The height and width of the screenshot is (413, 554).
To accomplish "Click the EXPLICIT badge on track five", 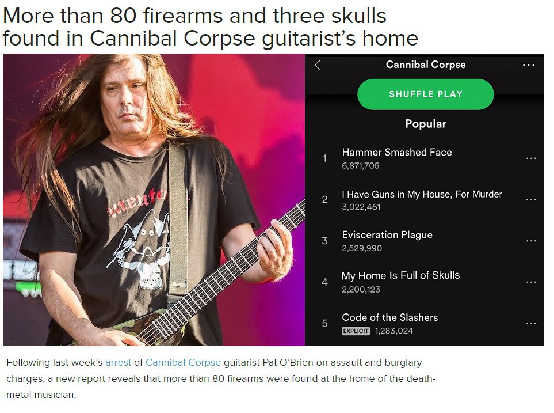I will click(x=356, y=331).
